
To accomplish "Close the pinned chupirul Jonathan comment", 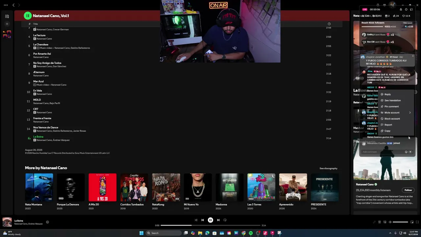I will [x=413, y=56].
